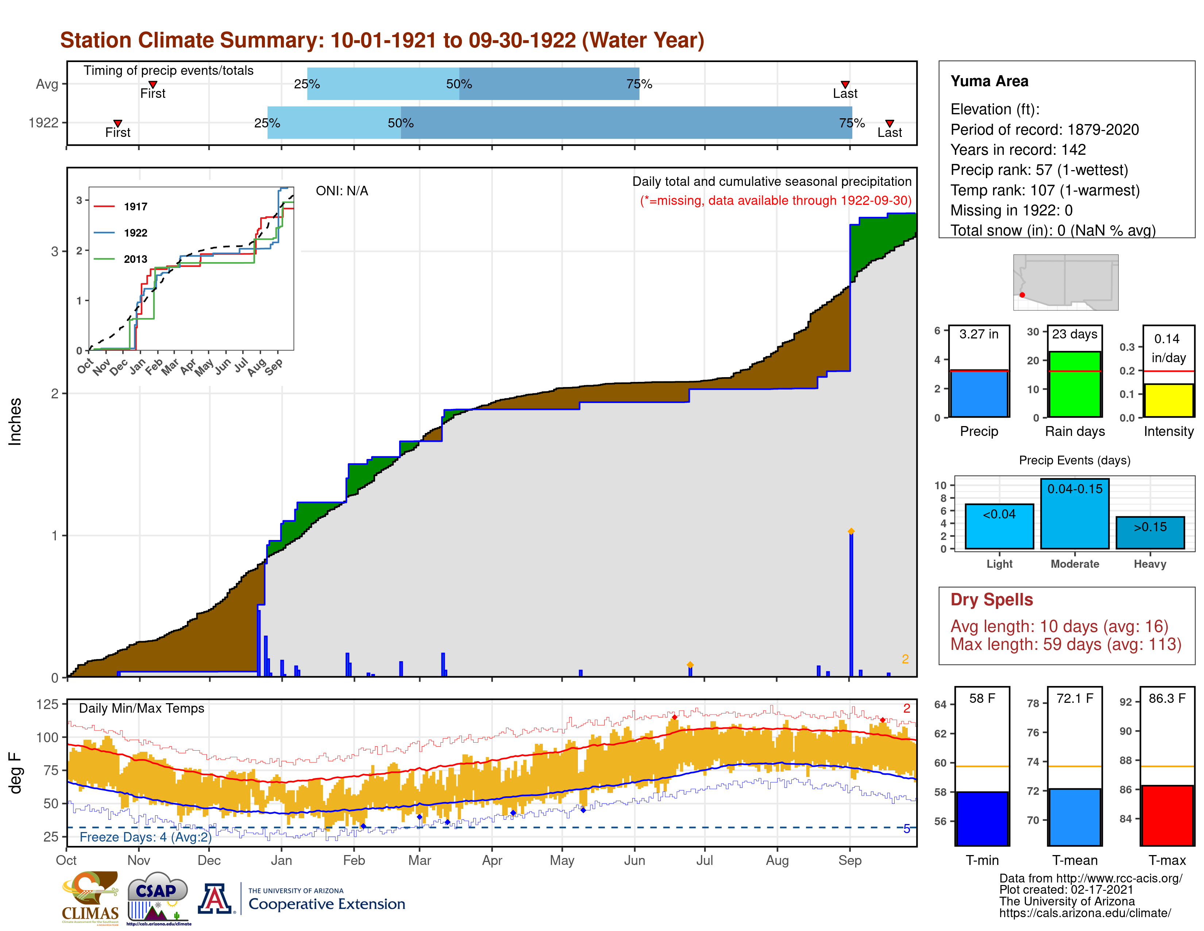Click the 1922 legend entry in inset
Screen dimensions: 1204x931
(121, 233)
